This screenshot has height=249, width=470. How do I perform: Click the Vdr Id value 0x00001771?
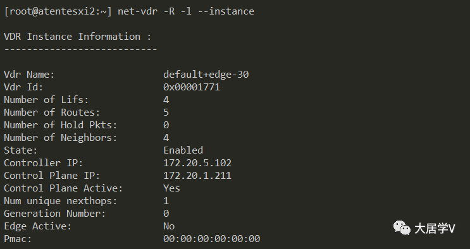click(x=192, y=87)
